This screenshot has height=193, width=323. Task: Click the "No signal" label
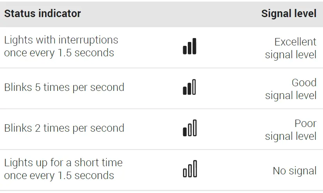(x=295, y=171)
